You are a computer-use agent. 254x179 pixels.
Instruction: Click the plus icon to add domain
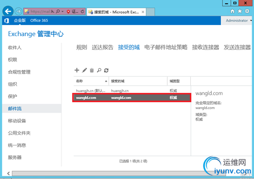pos(77,70)
